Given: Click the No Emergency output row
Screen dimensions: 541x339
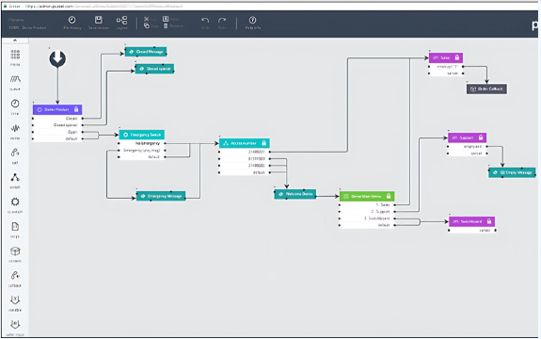Looking at the screenshot, I should click(x=142, y=143).
